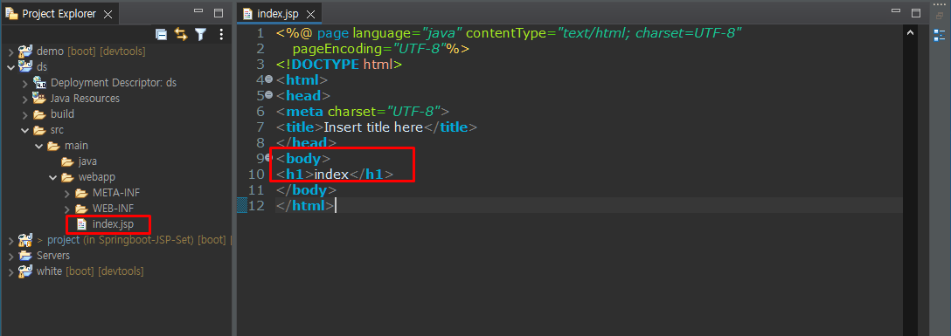
Task: Click line number 12 in the gutter
Action: coord(257,206)
